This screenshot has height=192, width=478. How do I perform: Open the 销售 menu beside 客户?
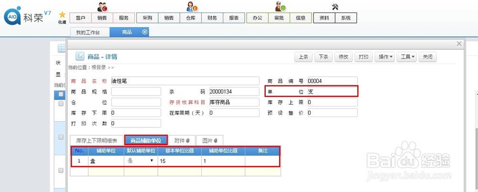pos(102,18)
